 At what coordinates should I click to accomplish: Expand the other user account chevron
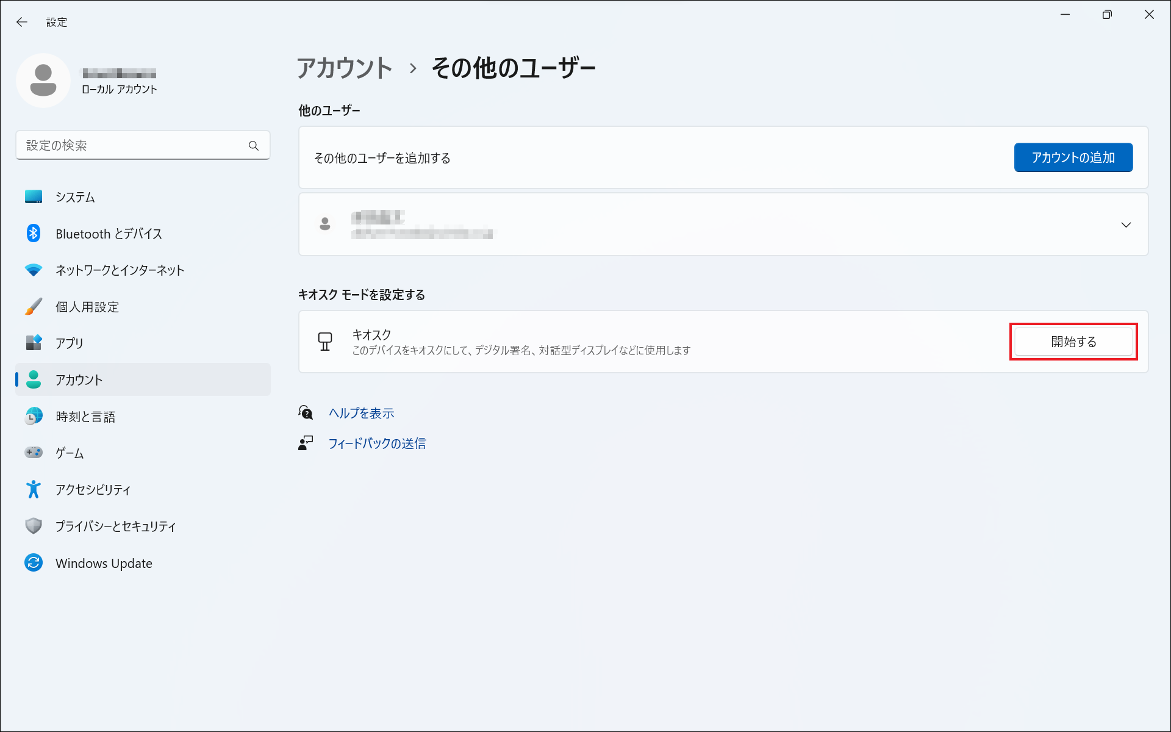pyautogui.click(x=1126, y=224)
